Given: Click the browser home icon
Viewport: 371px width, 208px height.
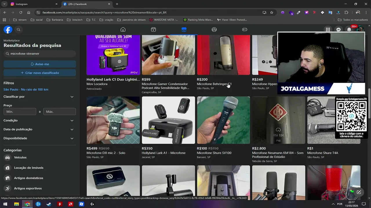Looking at the screenshot, I should coord(28,12).
